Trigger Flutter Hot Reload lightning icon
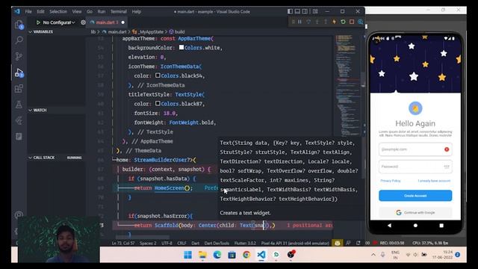This screenshot has width=478, height=269. coord(334,22)
